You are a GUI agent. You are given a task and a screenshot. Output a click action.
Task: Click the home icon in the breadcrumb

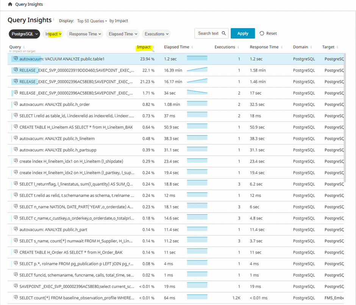(x=10, y=4)
